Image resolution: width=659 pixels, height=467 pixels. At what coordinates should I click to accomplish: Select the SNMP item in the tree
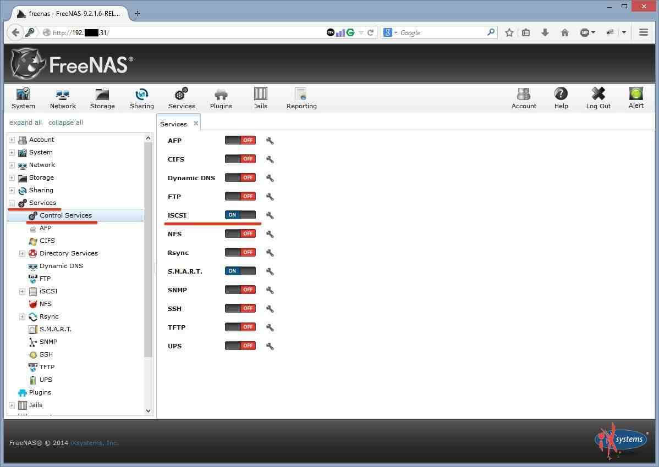click(48, 342)
